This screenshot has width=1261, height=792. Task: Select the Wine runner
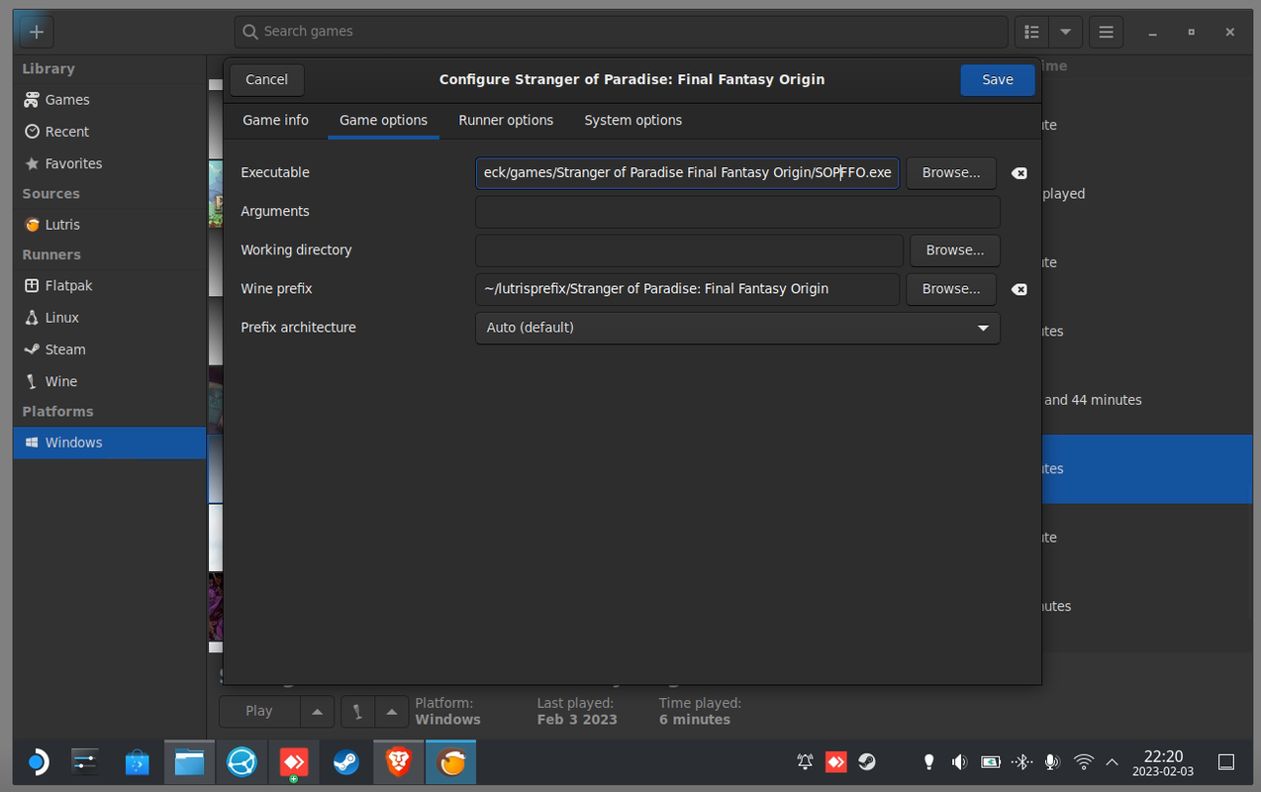pos(110,381)
